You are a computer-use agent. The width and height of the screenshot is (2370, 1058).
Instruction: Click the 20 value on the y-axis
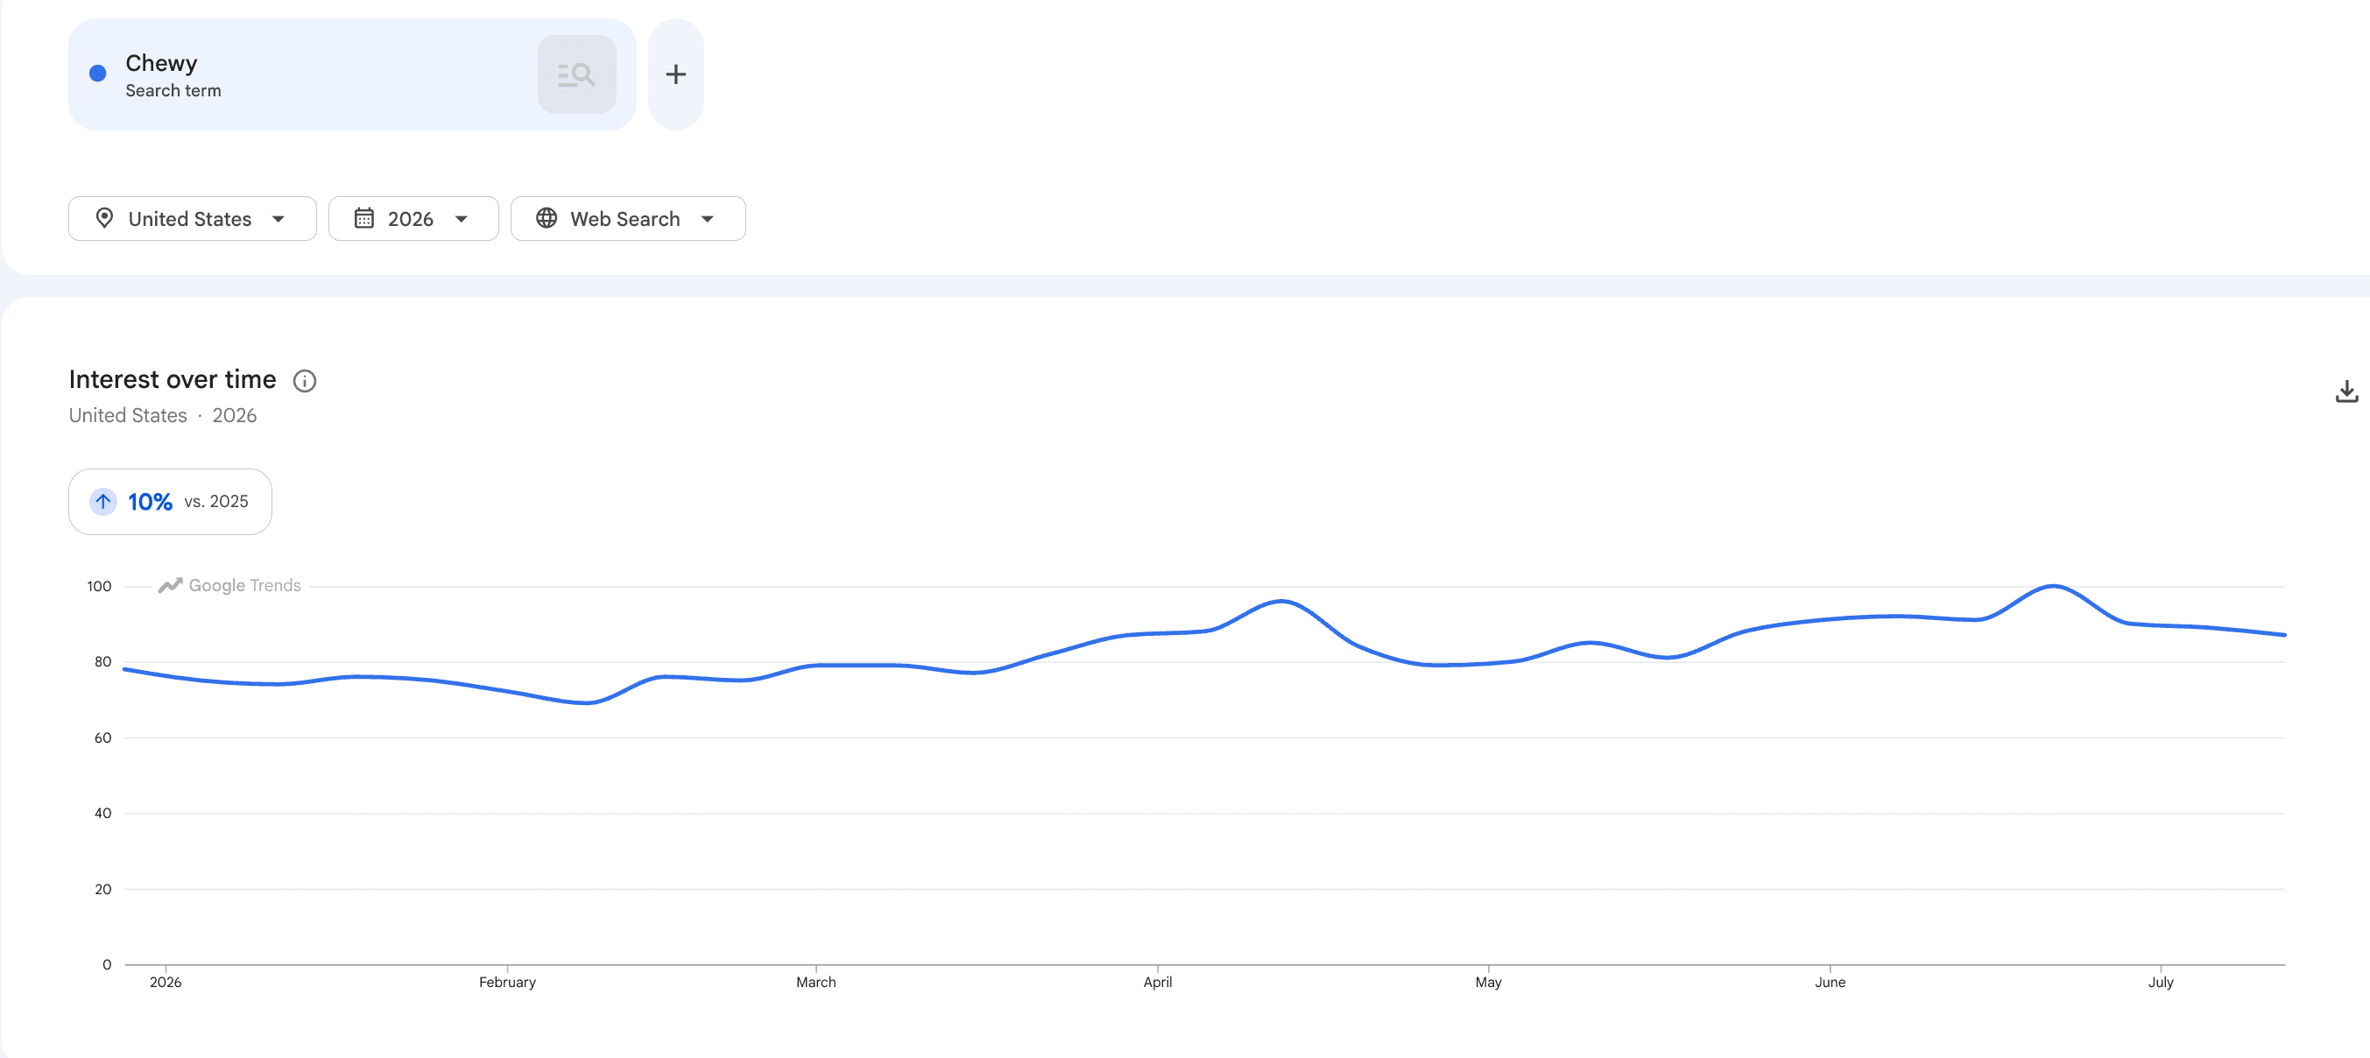click(103, 889)
